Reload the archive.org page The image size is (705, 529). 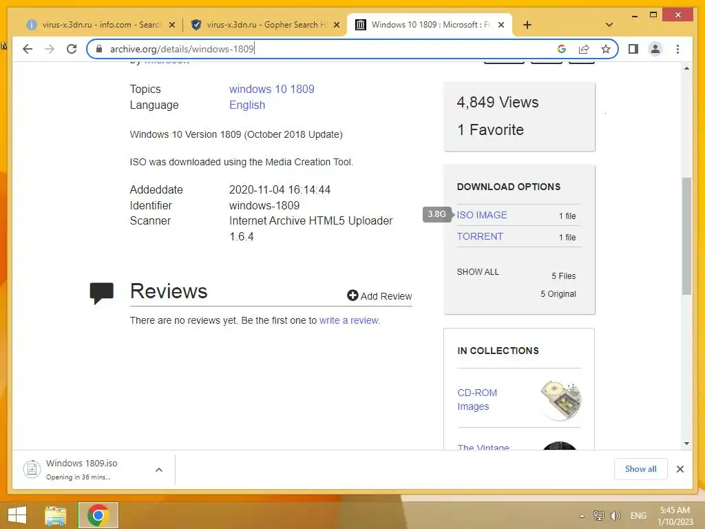pyautogui.click(x=72, y=49)
